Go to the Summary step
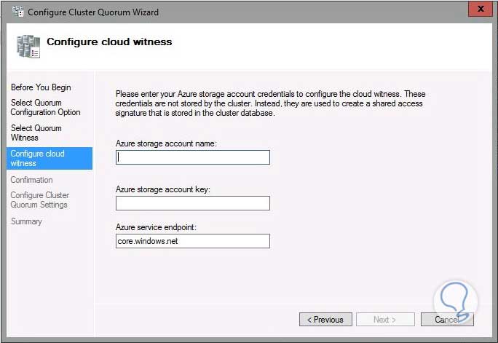 [27, 221]
